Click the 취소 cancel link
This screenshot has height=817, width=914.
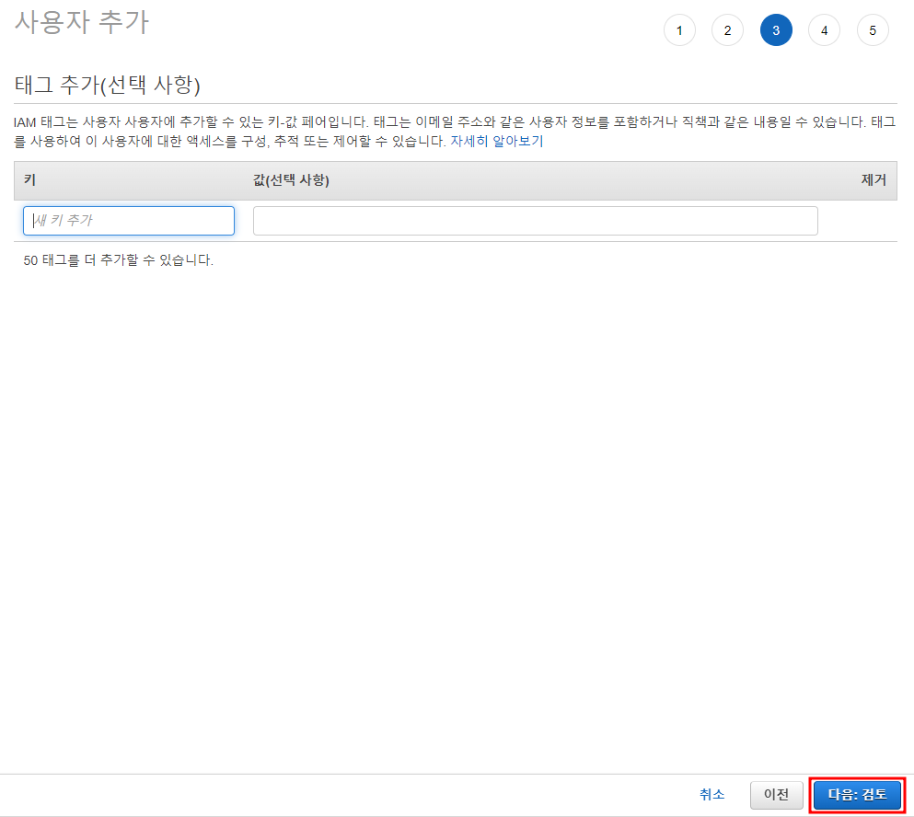[712, 794]
